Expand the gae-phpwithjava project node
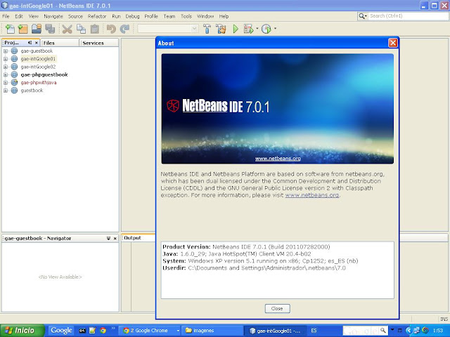 pos(6,83)
